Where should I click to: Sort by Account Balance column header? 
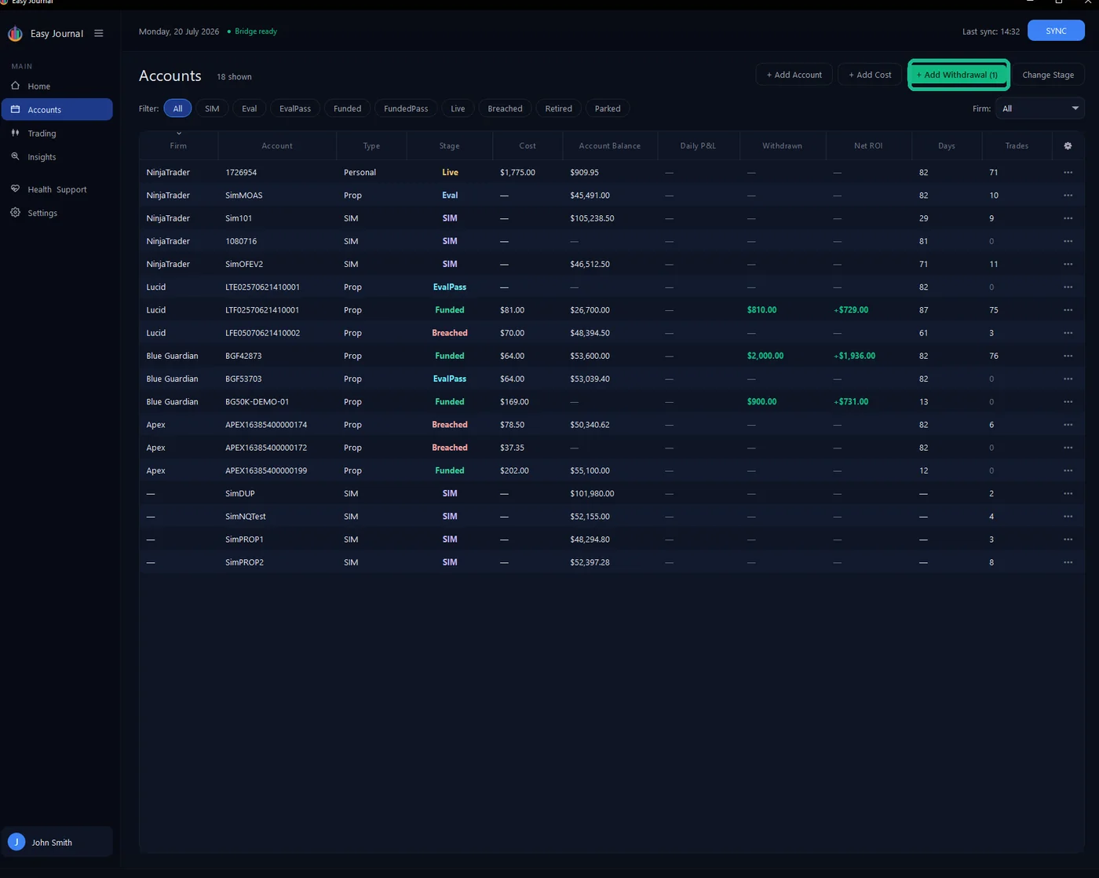click(x=609, y=146)
